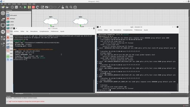Open the GNS3 Edit menu

5,4
